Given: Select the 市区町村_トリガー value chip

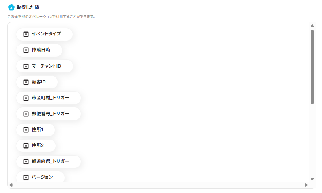Looking at the screenshot, I should click(x=48, y=98).
